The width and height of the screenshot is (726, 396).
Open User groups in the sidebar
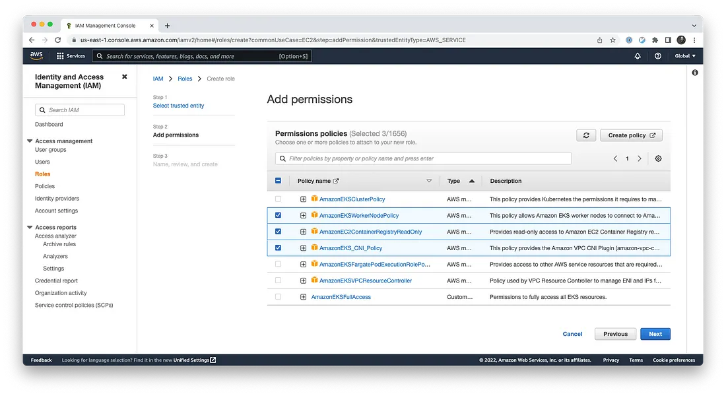(x=50, y=150)
